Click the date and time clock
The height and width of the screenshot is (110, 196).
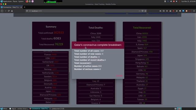pos(189,1)
